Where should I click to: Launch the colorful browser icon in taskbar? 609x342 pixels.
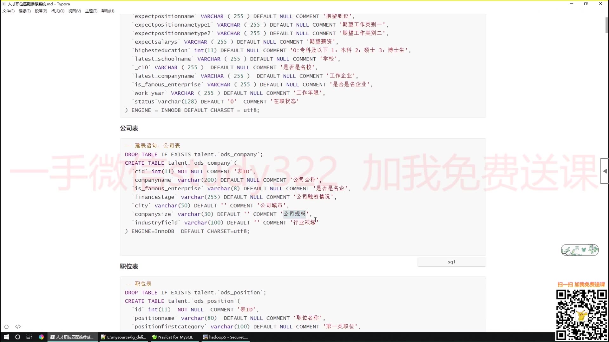point(41,337)
